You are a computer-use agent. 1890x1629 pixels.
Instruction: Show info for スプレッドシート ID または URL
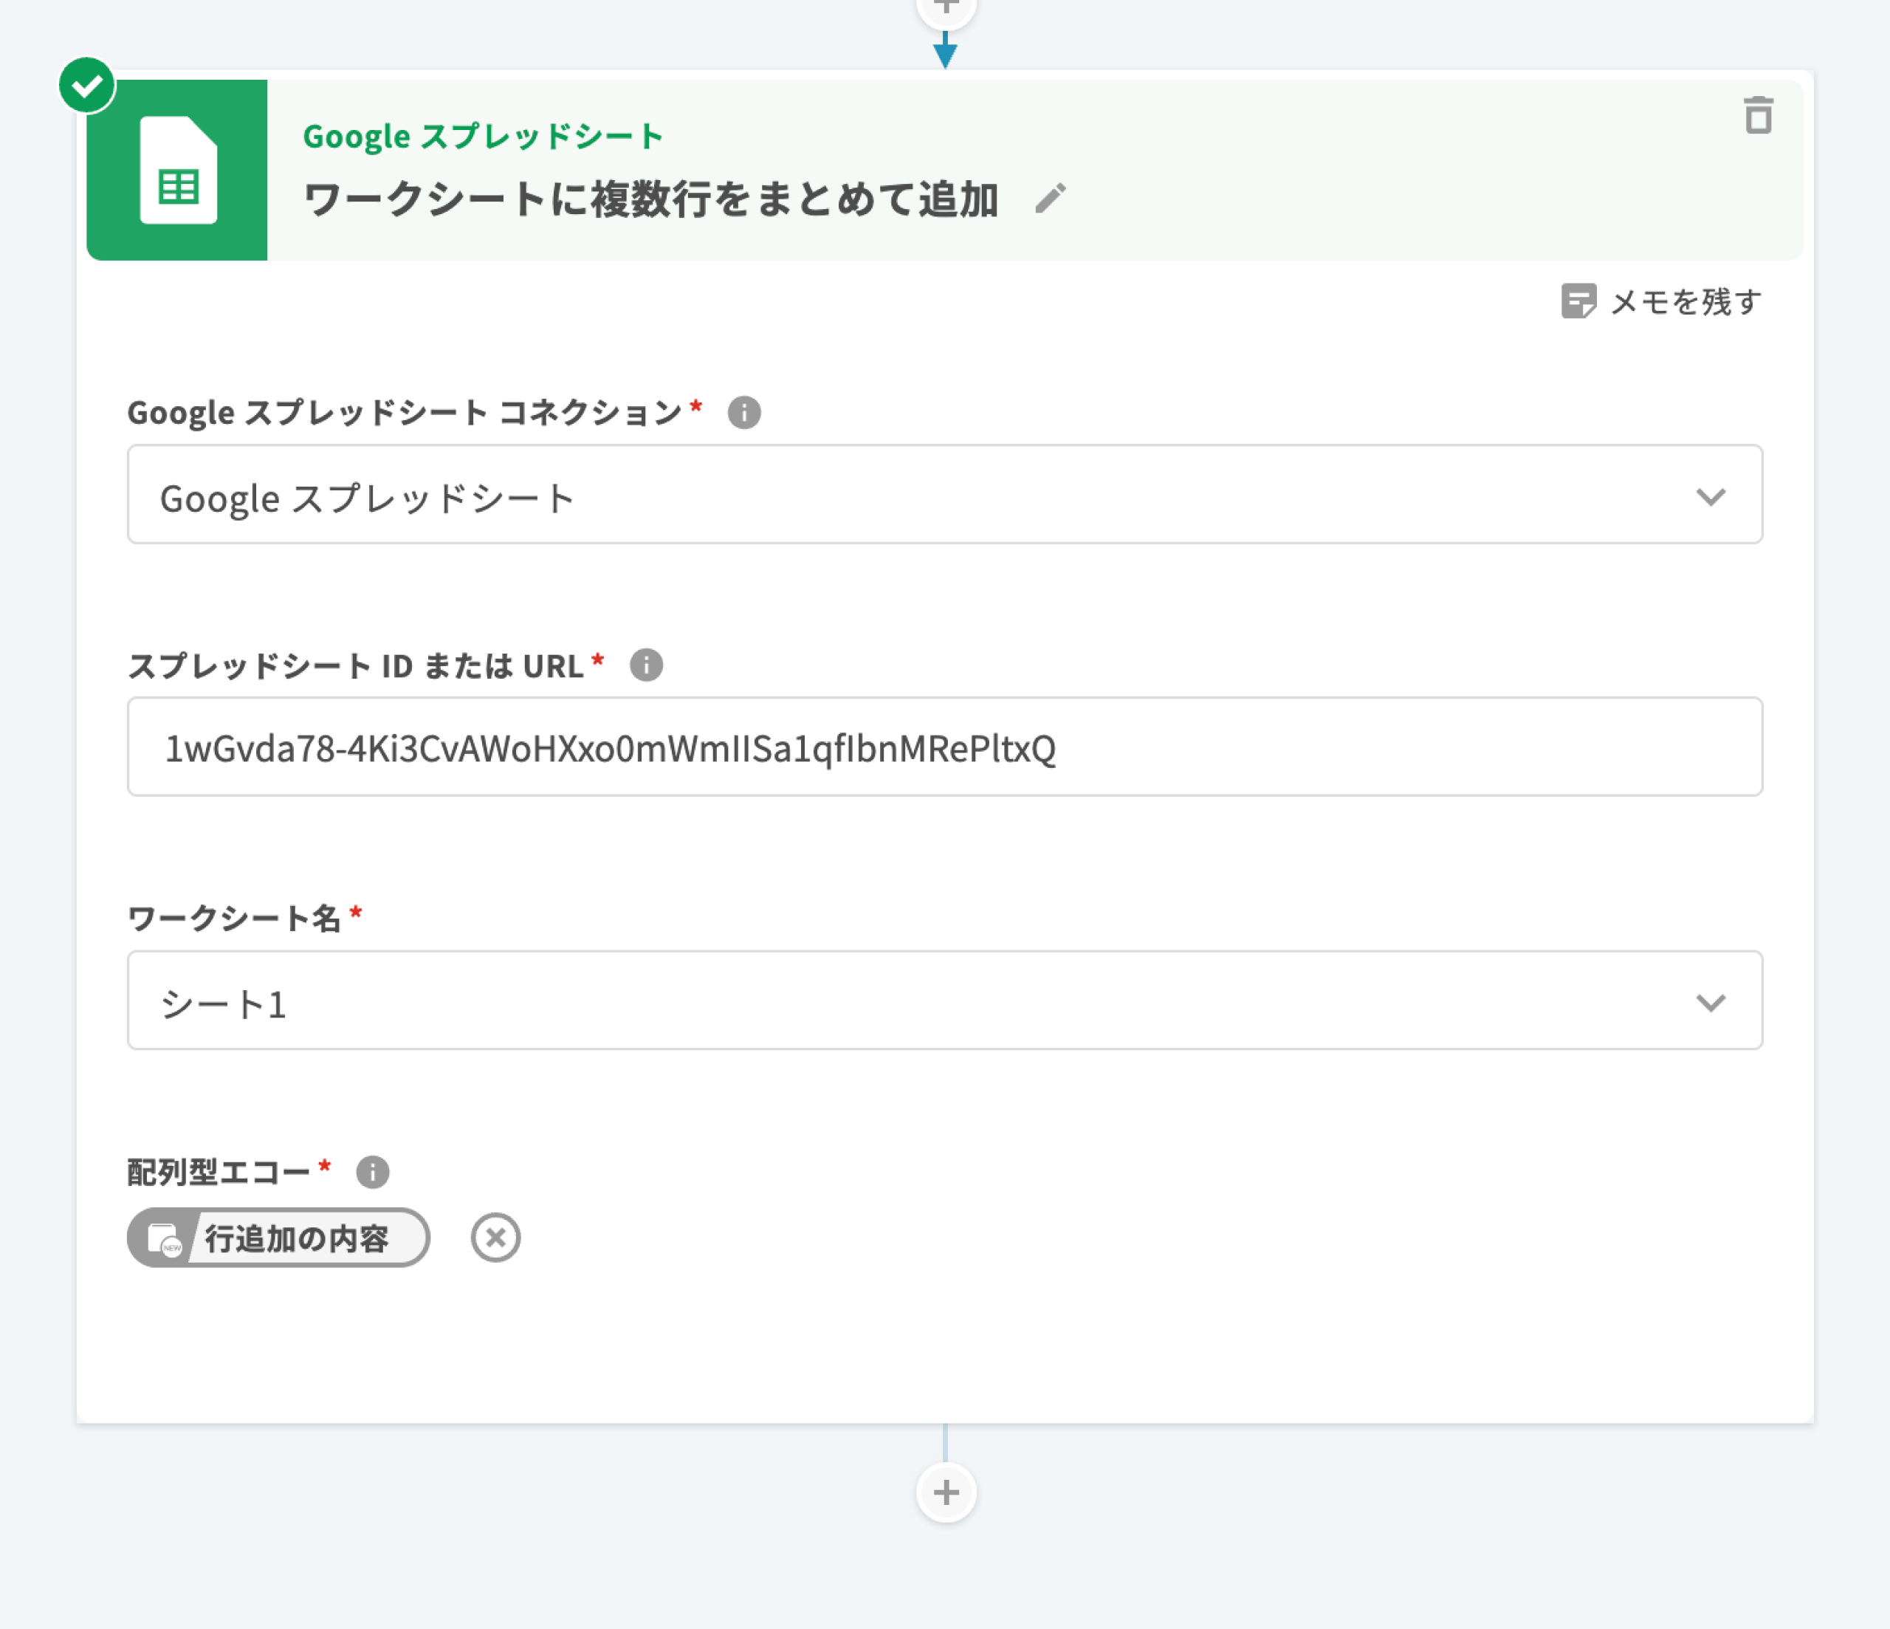tap(646, 665)
